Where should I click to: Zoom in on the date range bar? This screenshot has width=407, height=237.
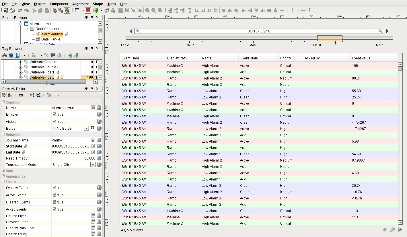point(381,31)
